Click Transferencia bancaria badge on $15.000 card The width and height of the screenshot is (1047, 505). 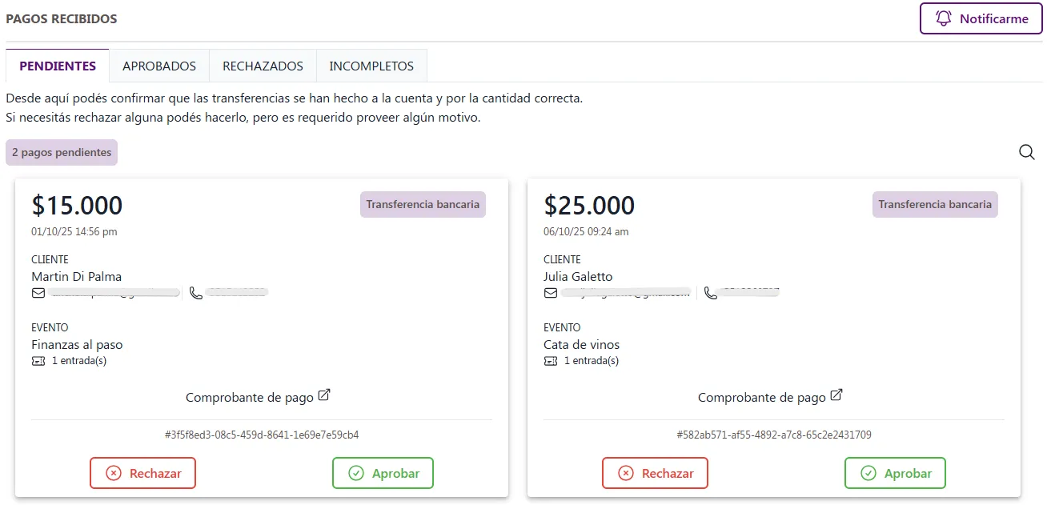(x=423, y=204)
